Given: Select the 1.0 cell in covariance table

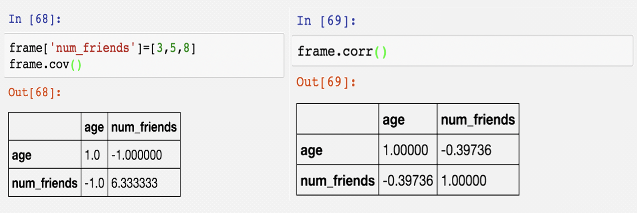Looking at the screenshot, I should pyautogui.click(x=93, y=155).
